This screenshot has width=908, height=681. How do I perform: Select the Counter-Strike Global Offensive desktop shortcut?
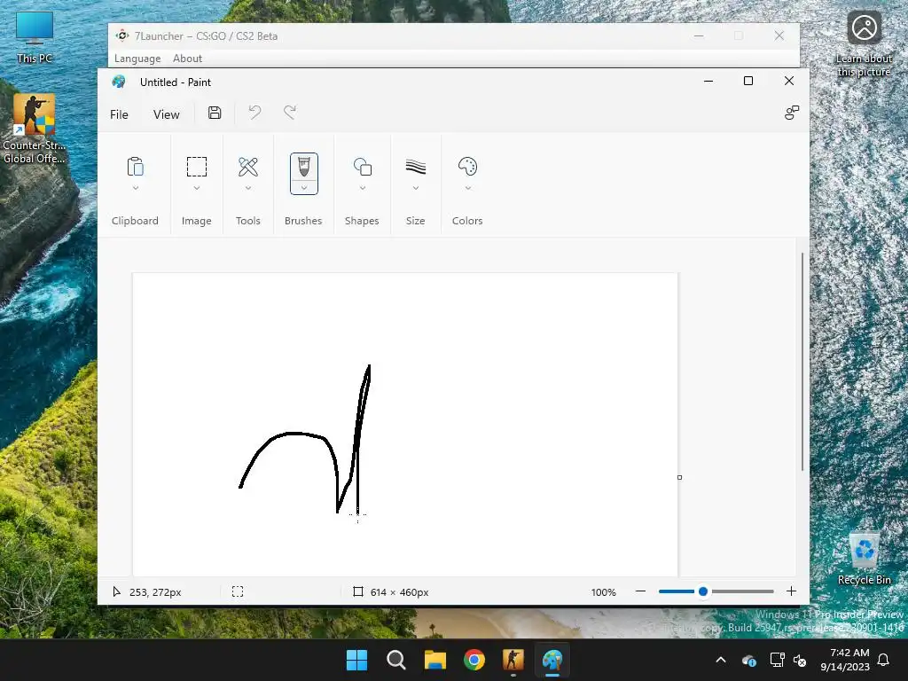(35, 129)
